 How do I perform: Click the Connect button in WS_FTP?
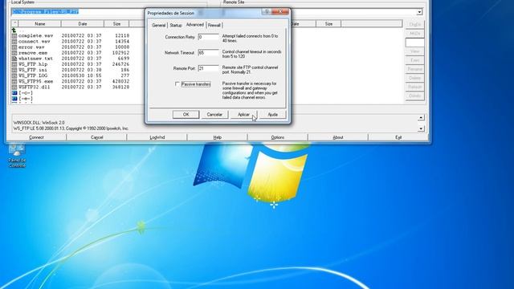pos(36,137)
